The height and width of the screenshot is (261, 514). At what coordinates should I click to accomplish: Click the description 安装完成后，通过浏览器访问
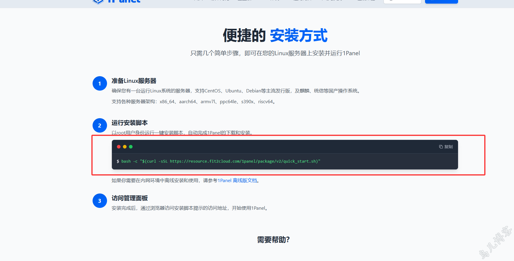click(191, 208)
